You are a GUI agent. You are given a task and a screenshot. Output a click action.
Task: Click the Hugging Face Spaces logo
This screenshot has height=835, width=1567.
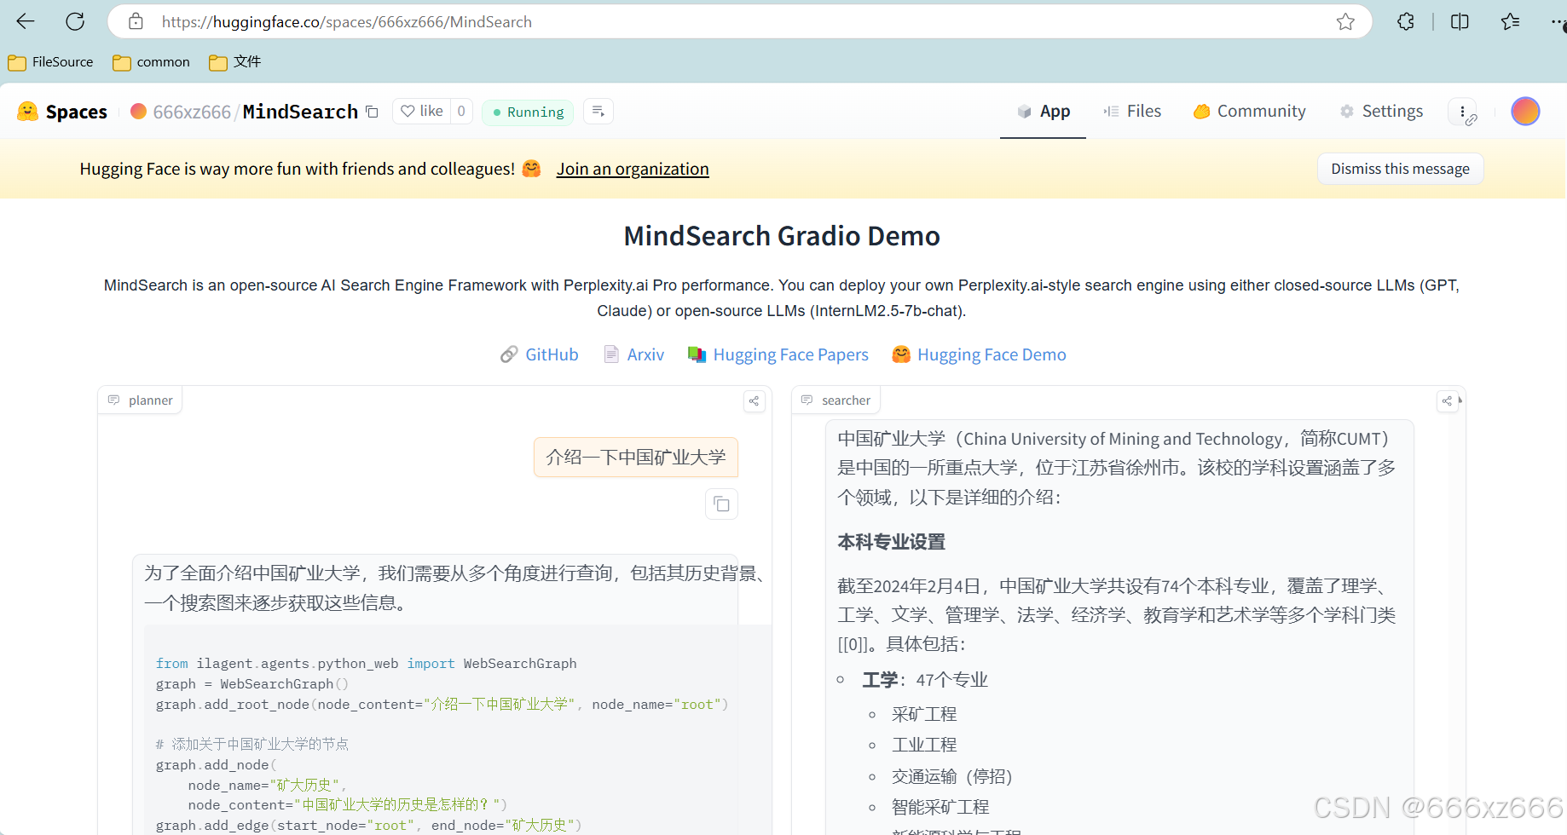[x=62, y=112]
